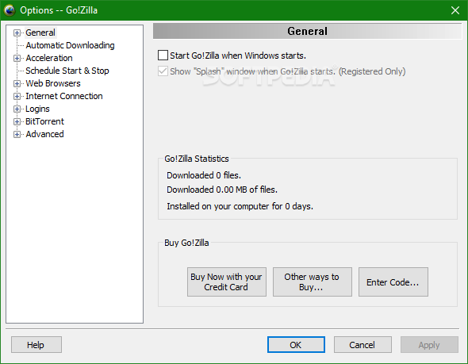468x364 pixels.
Task: Confirm options with OK button
Action: click(296, 345)
